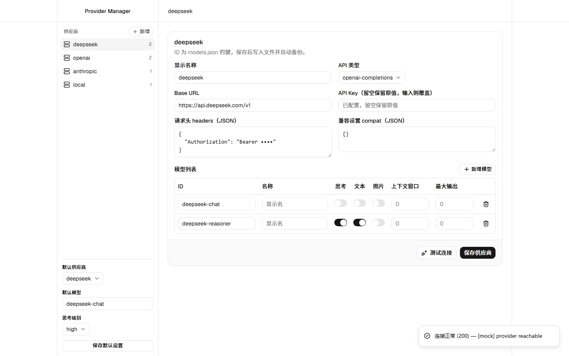The height and width of the screenshot is (356, 569).
Task: Focus the deepseek-reasoner model ID field
Action: (217, 223)
